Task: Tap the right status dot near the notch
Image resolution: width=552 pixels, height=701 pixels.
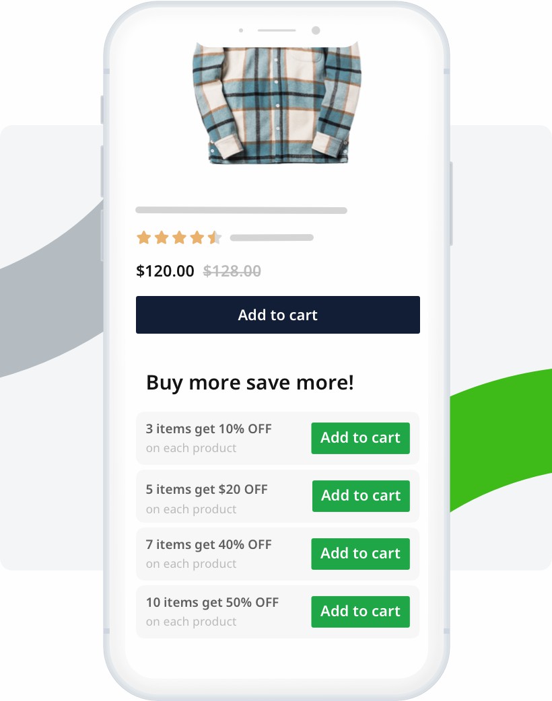Action: tap(314, 30)
